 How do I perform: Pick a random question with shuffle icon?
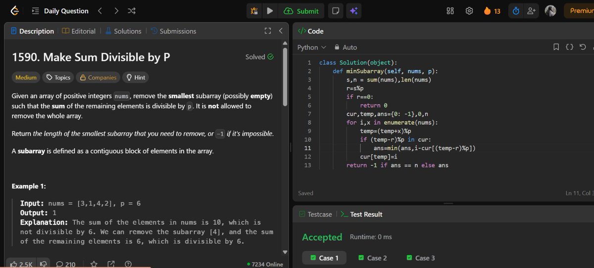click(x=131, y=11)
